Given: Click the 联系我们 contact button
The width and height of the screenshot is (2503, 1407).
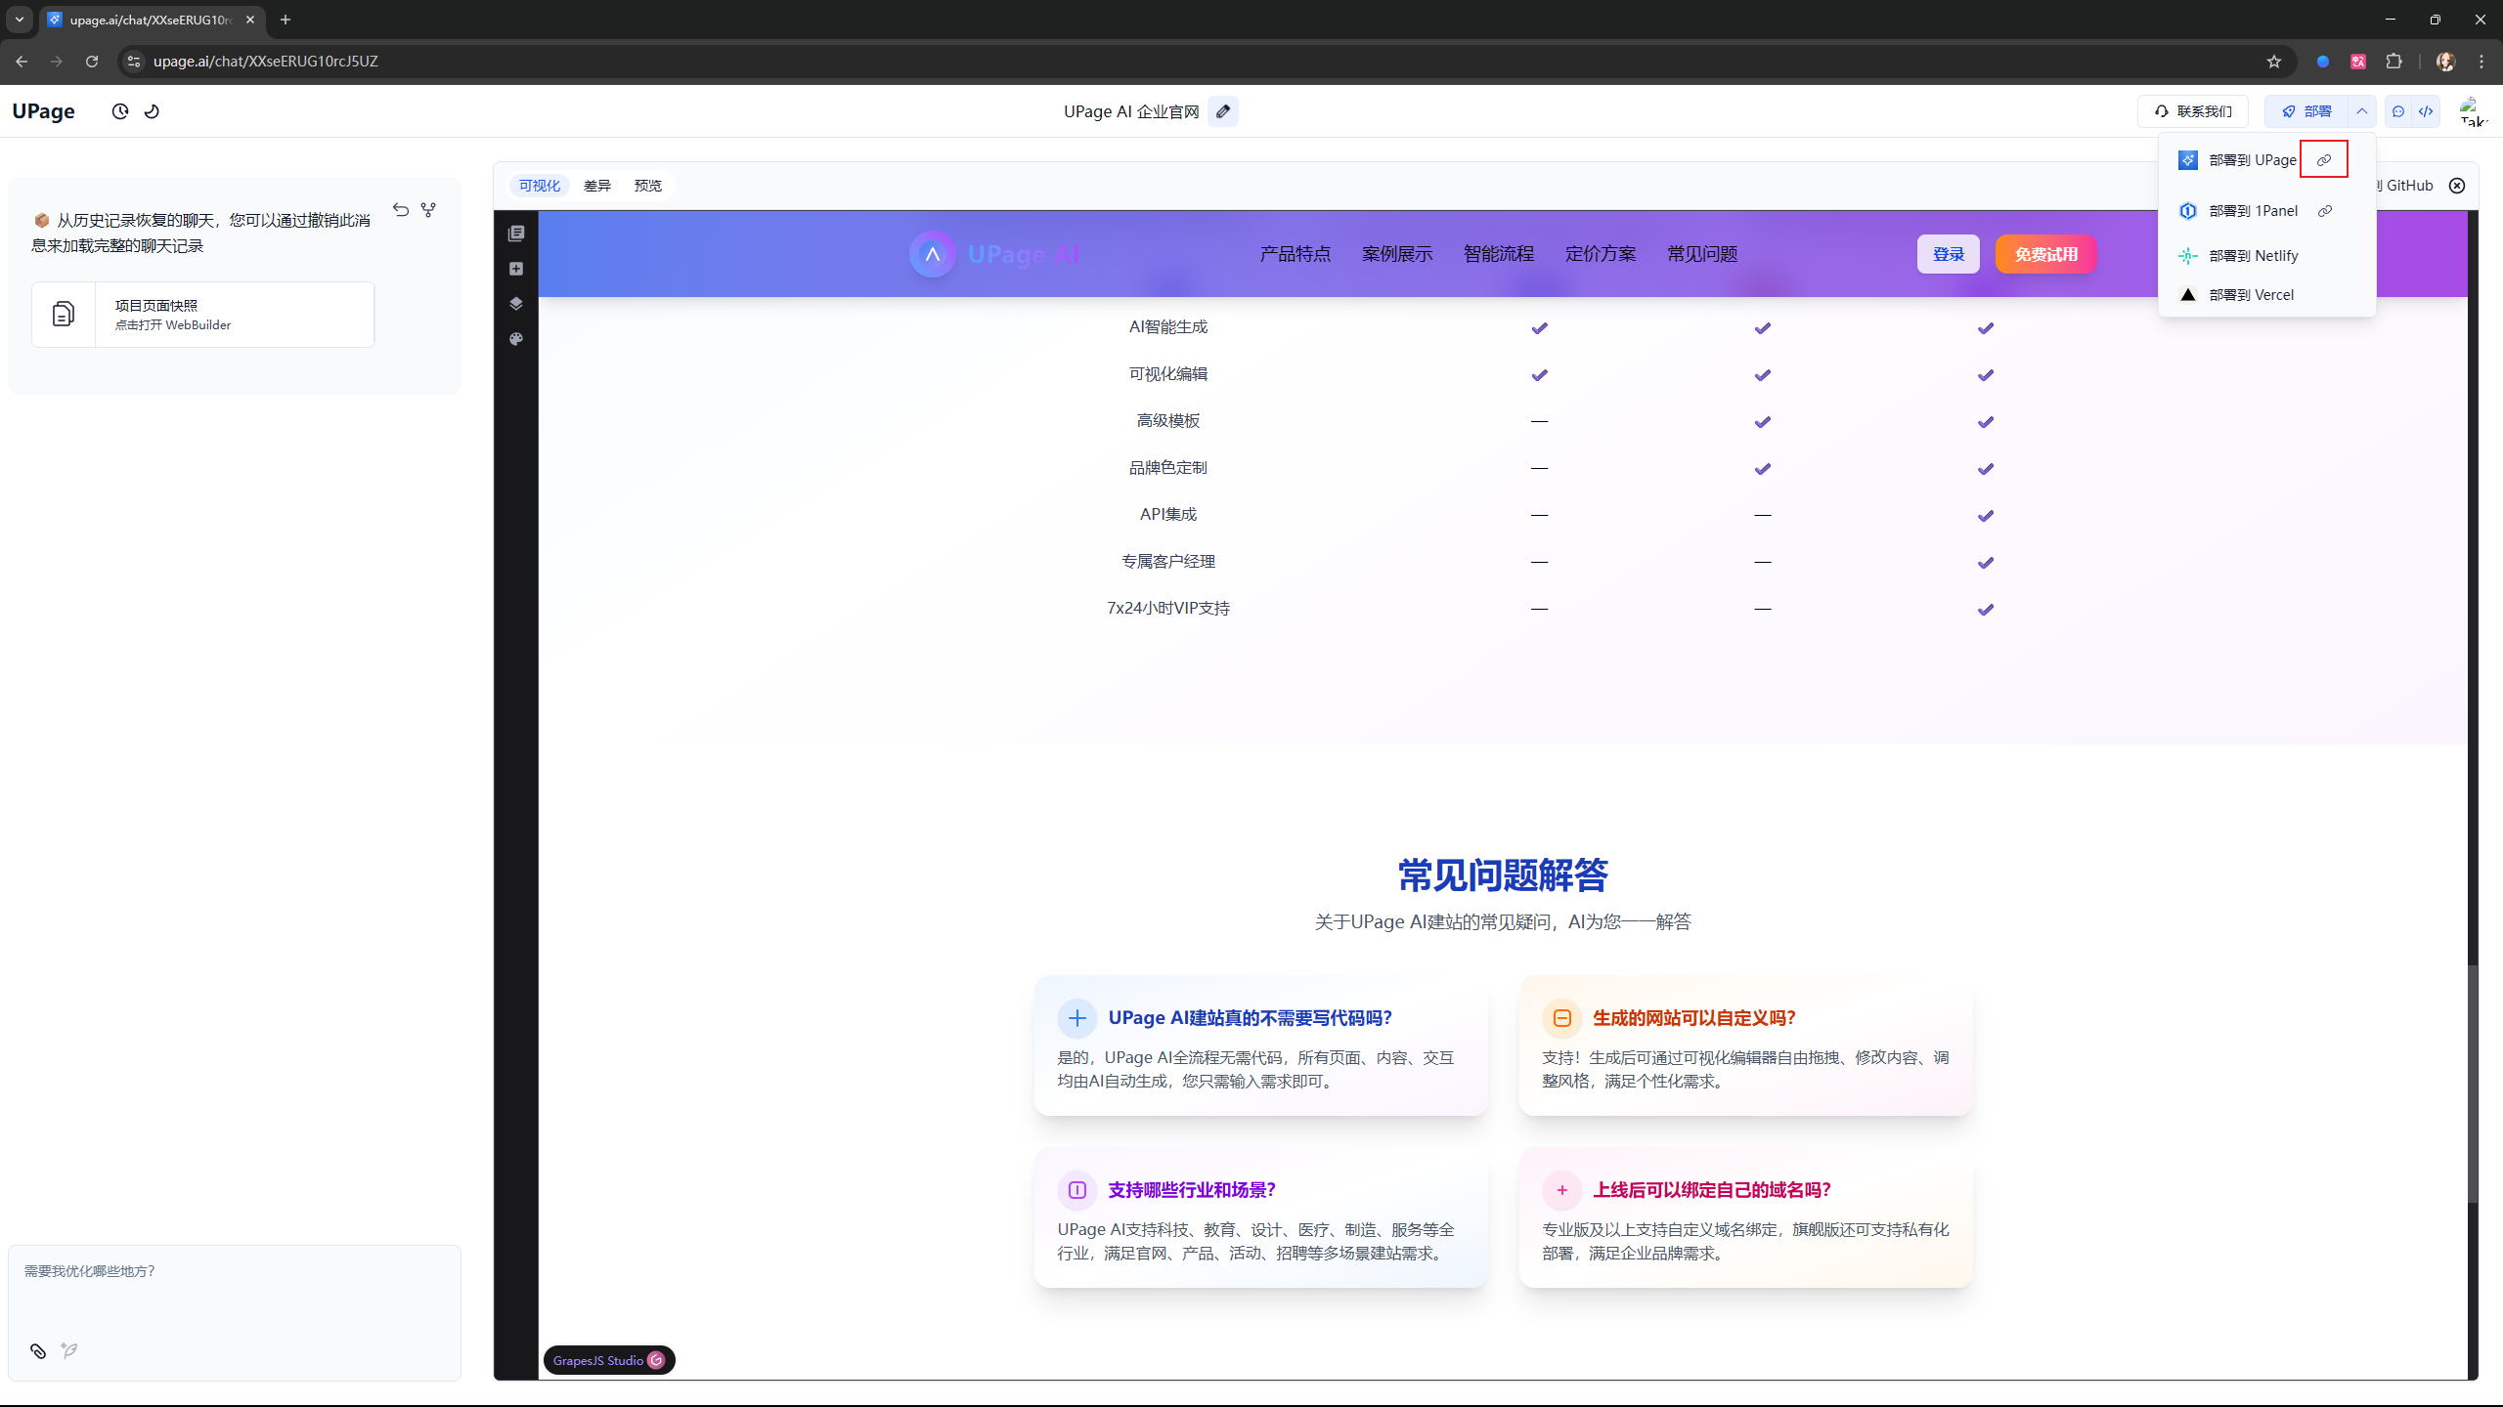Looking at the screenshot, I should [x=2193, y=111].
